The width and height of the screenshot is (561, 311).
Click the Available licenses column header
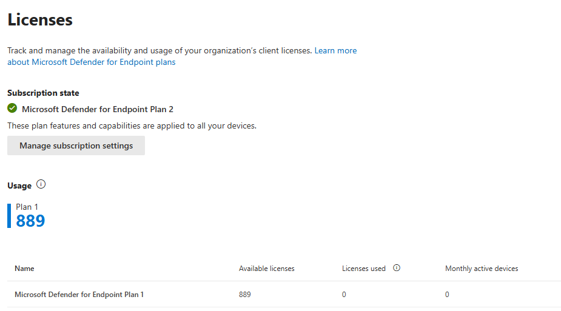pos(266,269)
